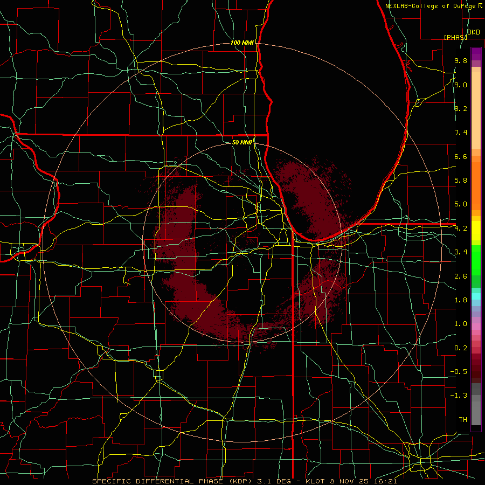
Task: Select the 8.2 scale value
Action: click(461, 108)
